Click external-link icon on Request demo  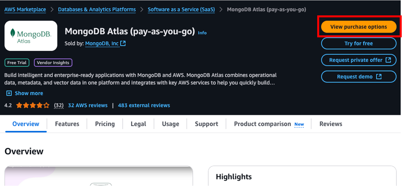tap(379, 77)
